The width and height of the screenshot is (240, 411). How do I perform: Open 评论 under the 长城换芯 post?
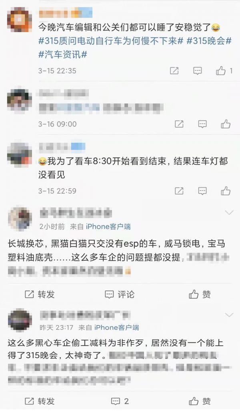coord(120,294)
